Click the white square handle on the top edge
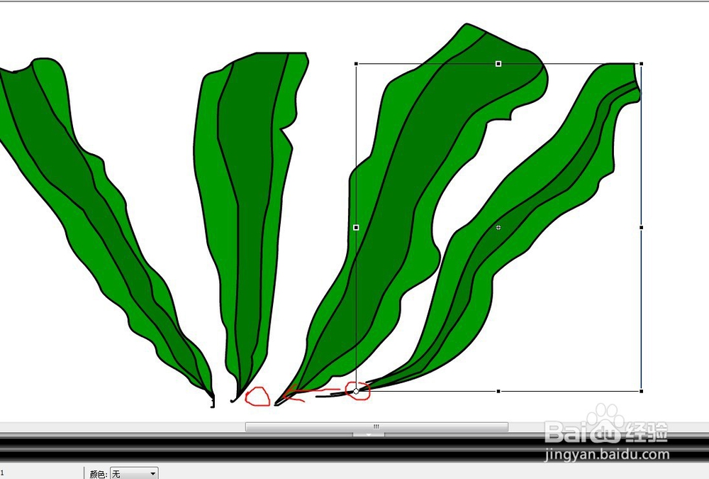 click(x=498, y=64)
